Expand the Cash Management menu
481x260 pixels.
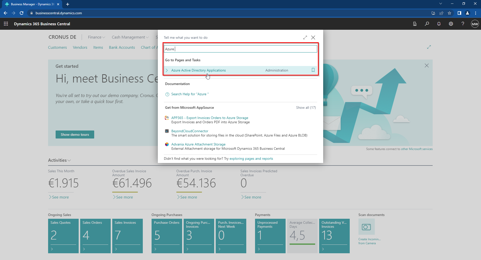(x=130, y=37)
